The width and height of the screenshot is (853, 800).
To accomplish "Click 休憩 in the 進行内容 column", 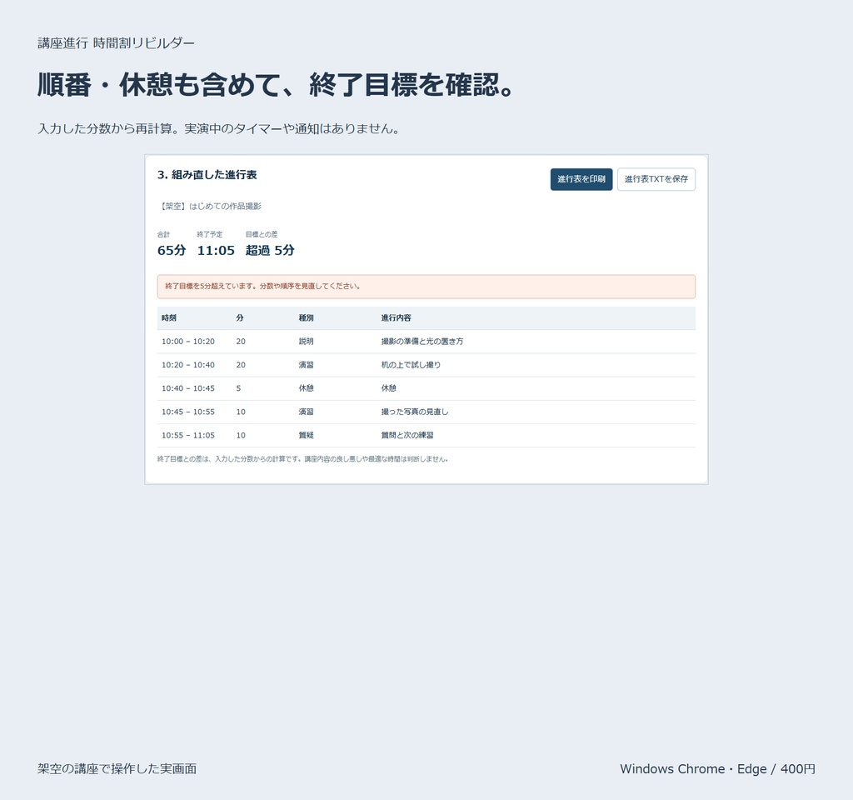I will tap(388, 388).
